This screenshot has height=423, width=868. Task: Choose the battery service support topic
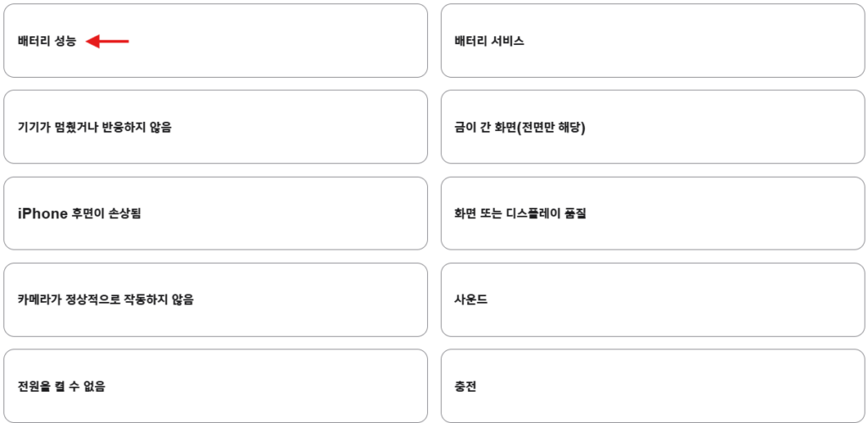click(489, 41)
